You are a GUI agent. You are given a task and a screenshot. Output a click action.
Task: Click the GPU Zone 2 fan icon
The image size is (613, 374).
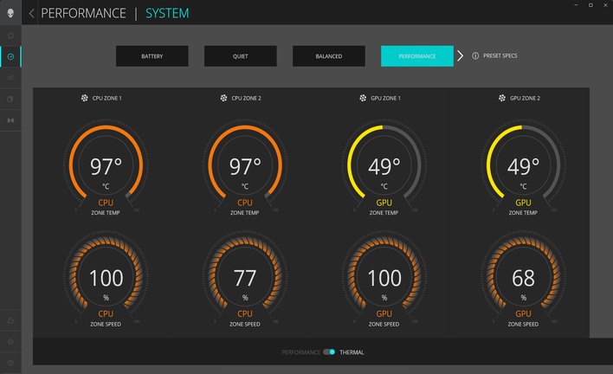tap(502, 99)
